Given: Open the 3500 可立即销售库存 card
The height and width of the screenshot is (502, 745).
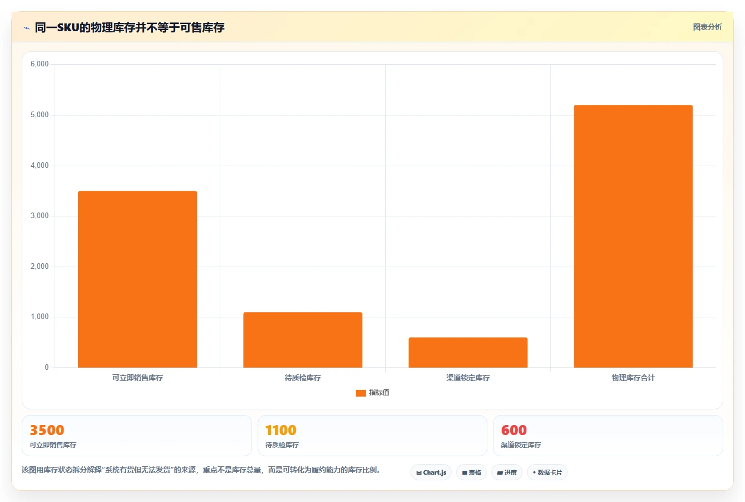Looking at the screenshot, I should click(x=137, y=436).
